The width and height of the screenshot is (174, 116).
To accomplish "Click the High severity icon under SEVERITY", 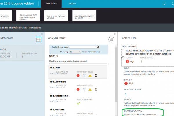I will (x=126, y=83).
